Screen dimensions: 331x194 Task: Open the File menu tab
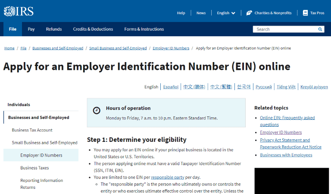[12, 29]
